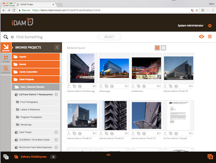View info for Caltrans District 7final9.TIF
Screen dimensions: 216x163
112,133
